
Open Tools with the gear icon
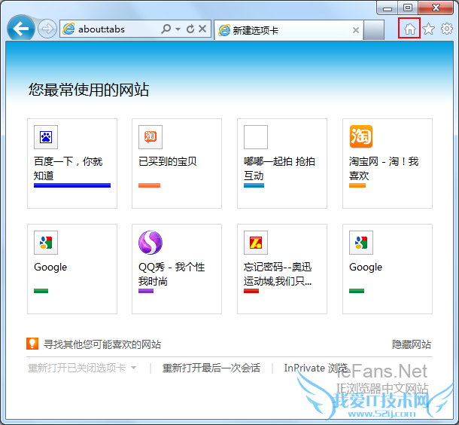[447, 29]
